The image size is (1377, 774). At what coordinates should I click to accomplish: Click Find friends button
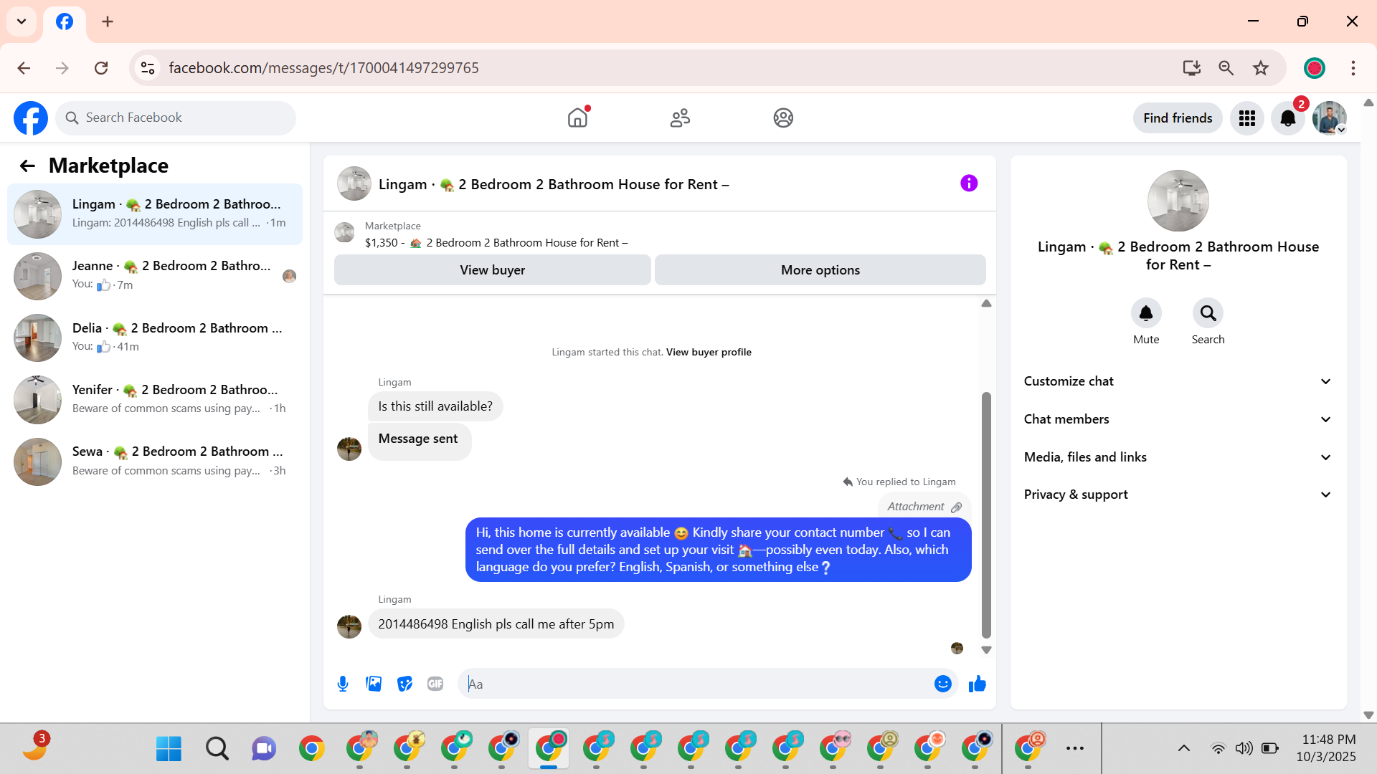(x=1178, y=118)
